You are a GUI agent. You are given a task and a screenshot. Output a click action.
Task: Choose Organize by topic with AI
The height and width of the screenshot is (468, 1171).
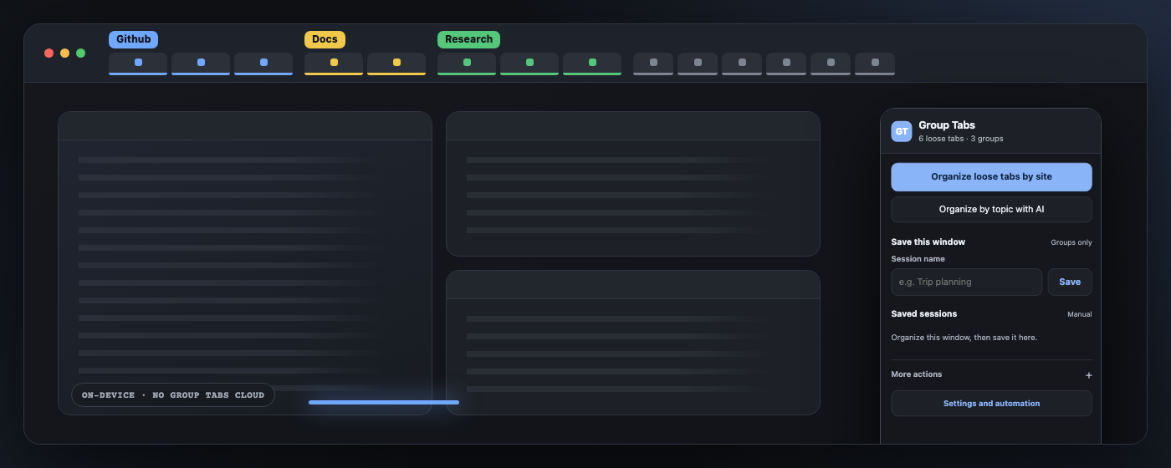point(991,210)
